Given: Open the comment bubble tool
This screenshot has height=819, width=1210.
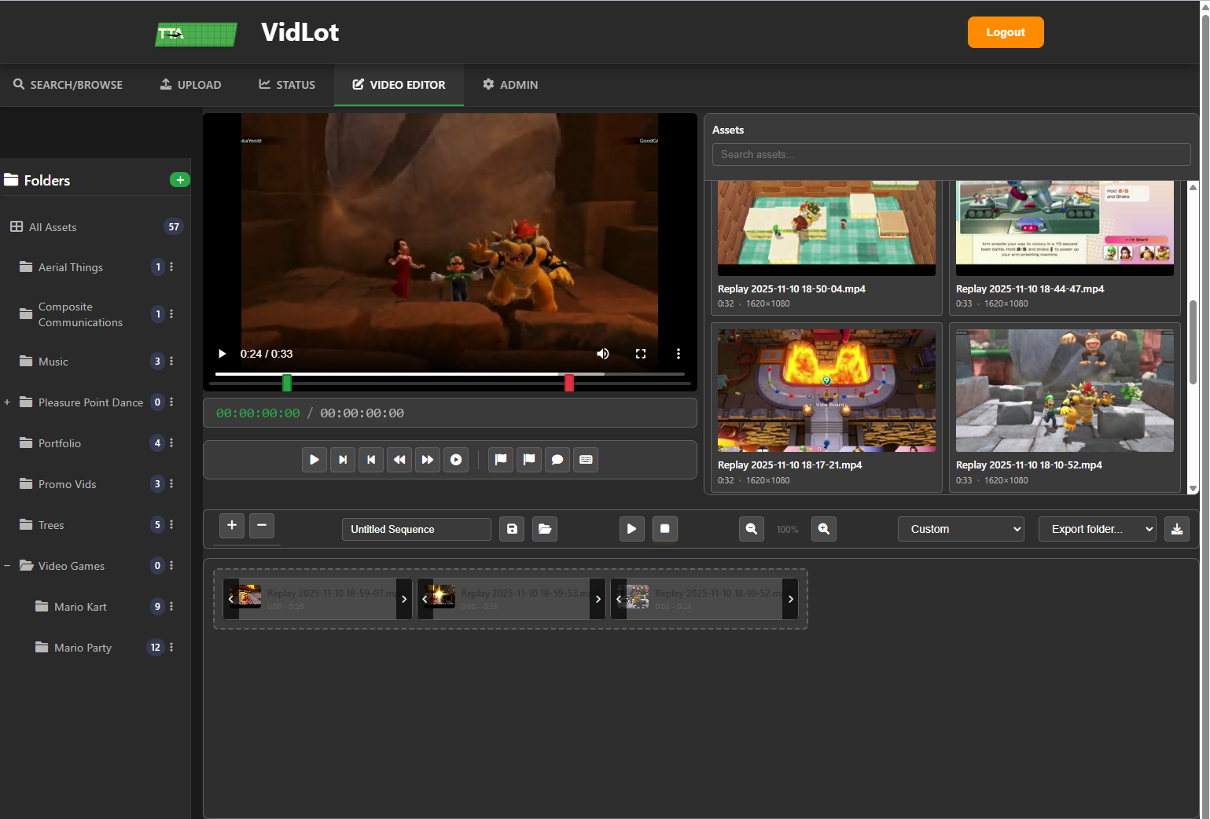Looking at the screenshot, I should (557, 460).
